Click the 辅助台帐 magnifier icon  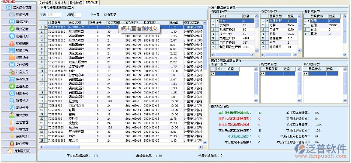coord(12,94)
